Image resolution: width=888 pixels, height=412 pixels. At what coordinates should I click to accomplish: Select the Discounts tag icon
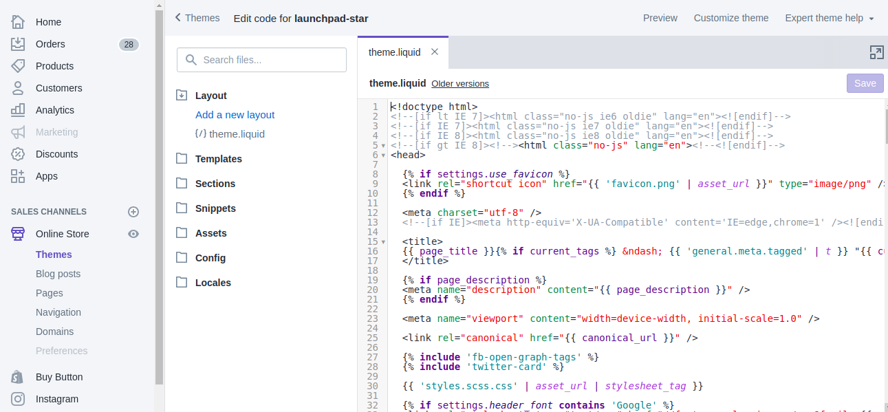coord(19,153)
